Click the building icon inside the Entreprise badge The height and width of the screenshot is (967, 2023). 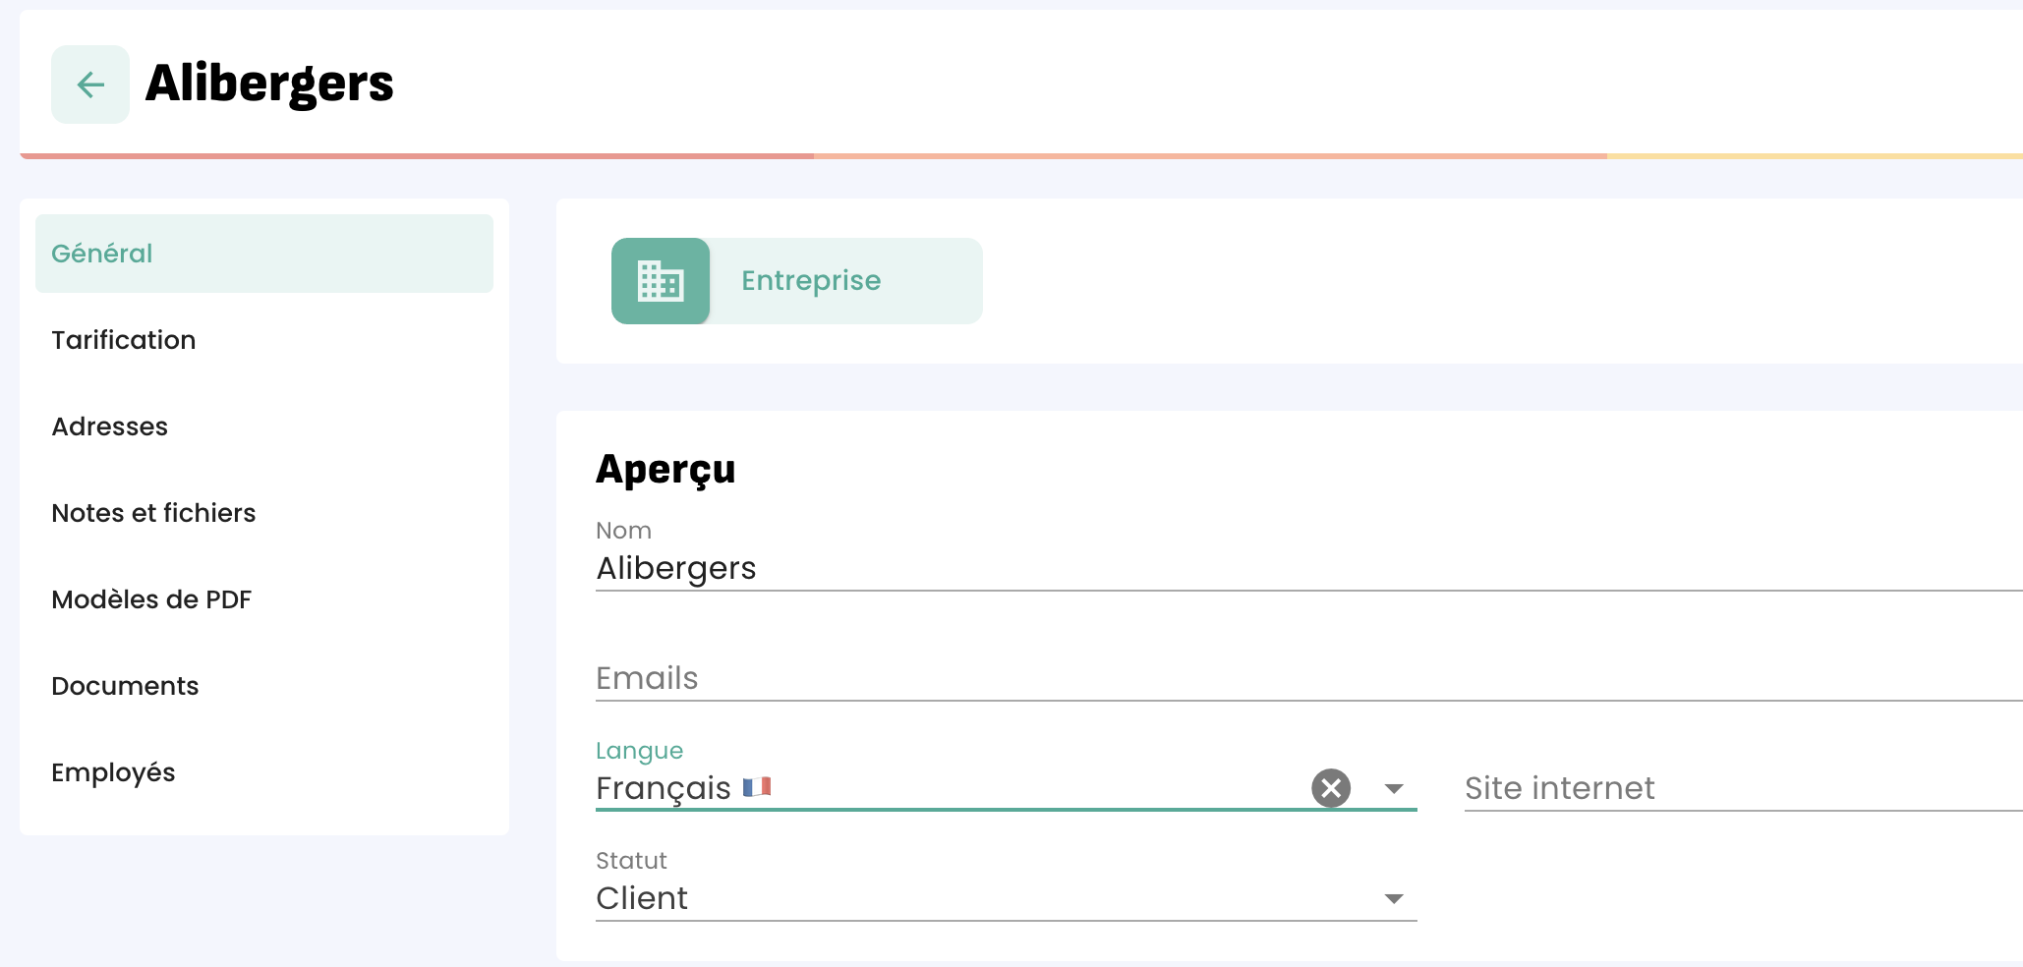coord(661,281)
